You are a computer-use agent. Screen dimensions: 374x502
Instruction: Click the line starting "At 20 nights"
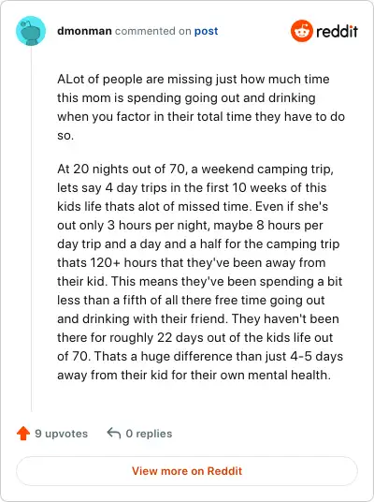195,169
